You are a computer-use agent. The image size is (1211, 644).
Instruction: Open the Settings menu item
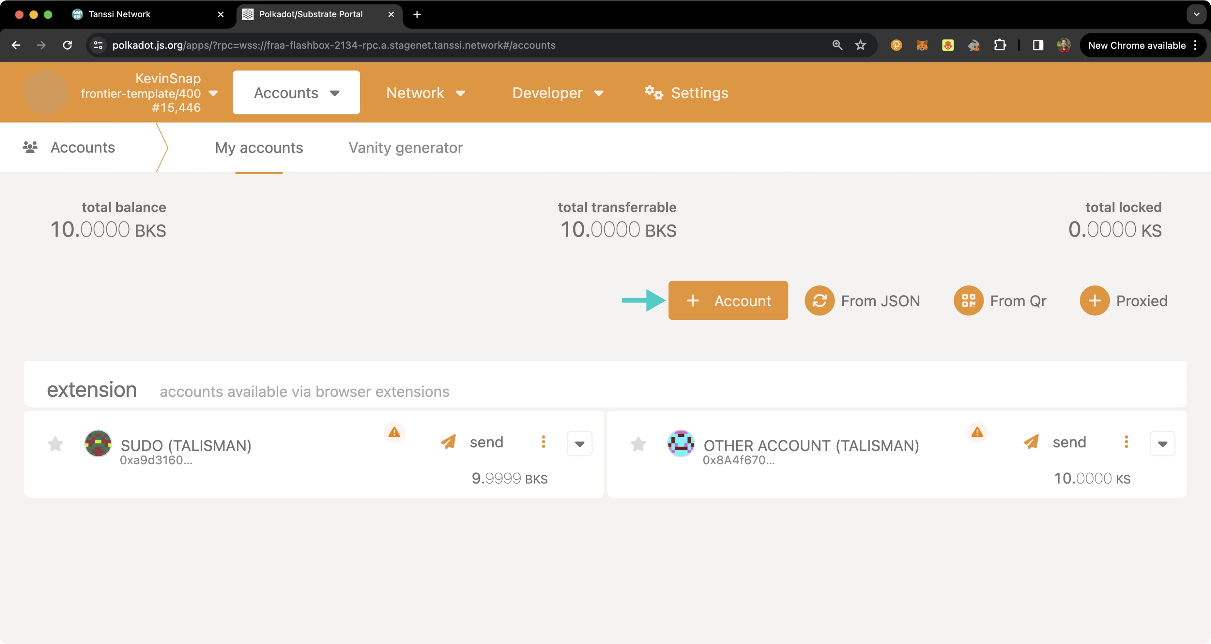686,93
